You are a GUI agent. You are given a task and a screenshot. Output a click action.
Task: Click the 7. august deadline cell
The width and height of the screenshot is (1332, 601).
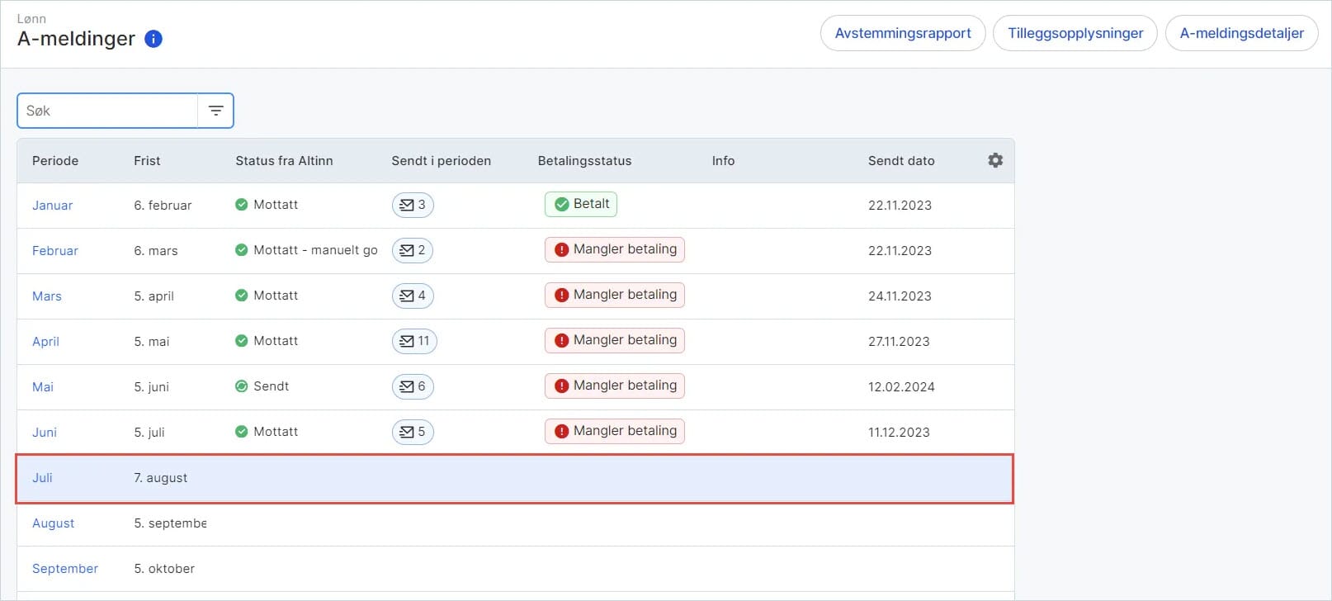[160, 478]
